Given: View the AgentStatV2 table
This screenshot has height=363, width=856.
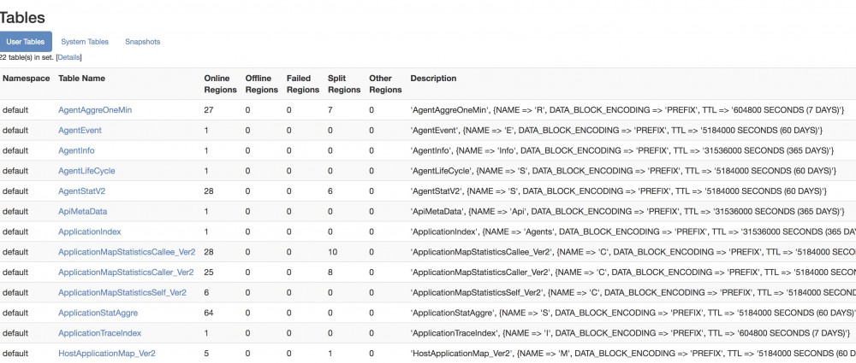Looking at the screenshot, I should (82, 191).
